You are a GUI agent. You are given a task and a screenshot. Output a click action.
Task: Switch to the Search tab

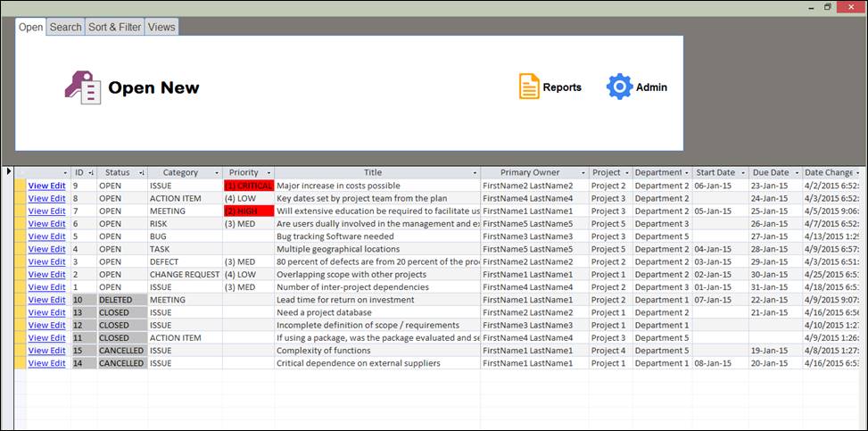coord(65,27)
